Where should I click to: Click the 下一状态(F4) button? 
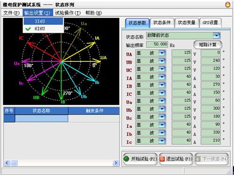pyautogui.click(x=212, y=159)
